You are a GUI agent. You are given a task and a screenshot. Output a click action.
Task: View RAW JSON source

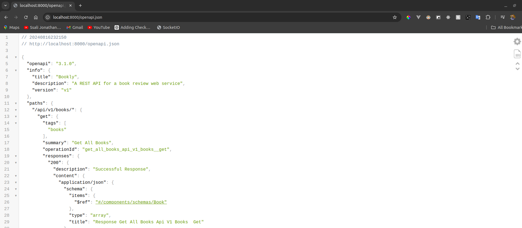(517, 54)
